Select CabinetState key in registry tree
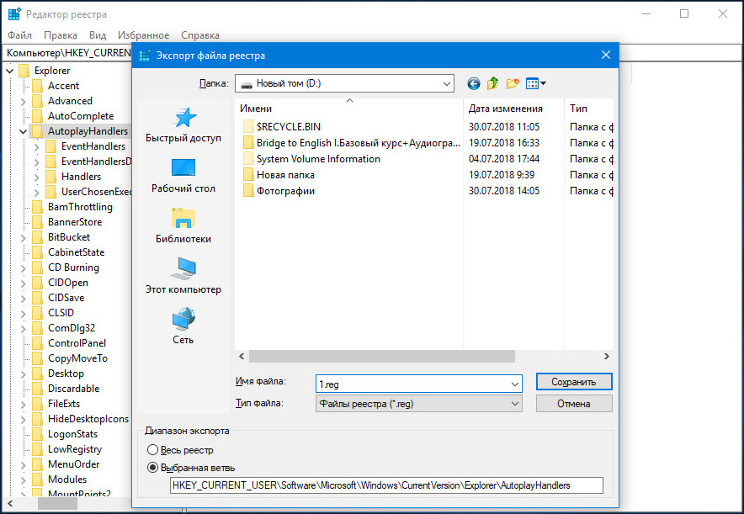 tap(76, 252)
